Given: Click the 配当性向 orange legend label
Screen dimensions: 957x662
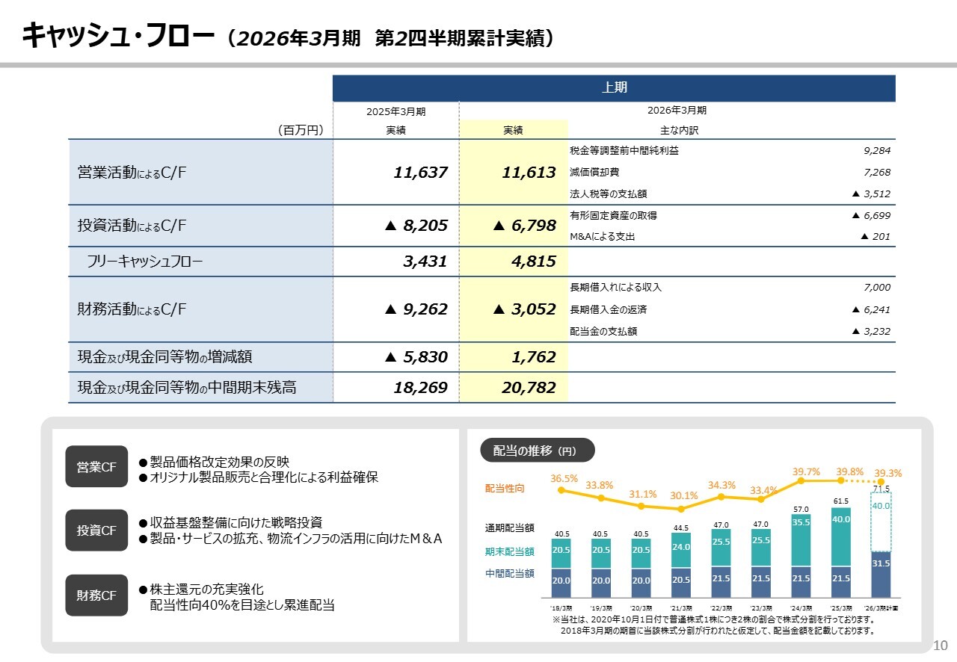Looking at the screenshot, I should [x=505, y=489].
